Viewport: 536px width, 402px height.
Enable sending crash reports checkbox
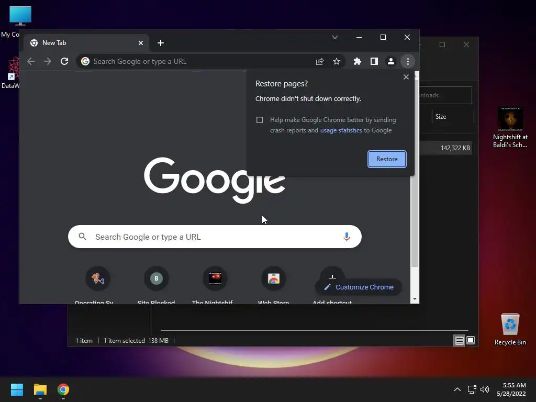260,120
